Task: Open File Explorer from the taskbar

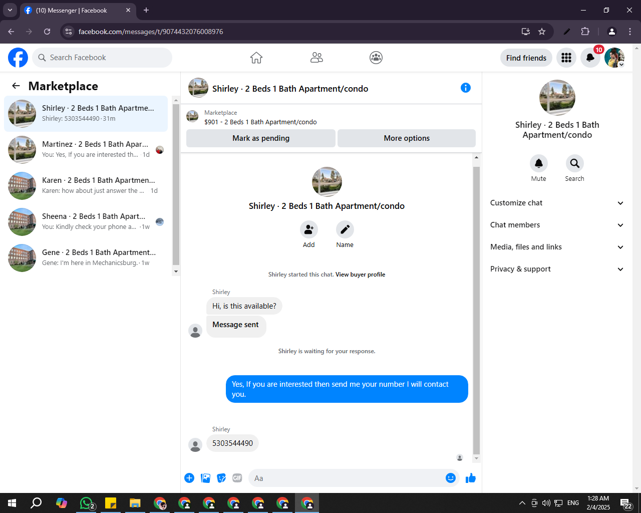Action: 135,503
